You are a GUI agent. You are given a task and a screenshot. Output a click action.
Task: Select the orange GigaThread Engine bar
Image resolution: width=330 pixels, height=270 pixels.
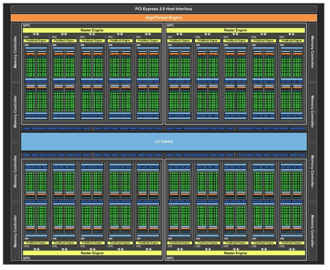164,18
